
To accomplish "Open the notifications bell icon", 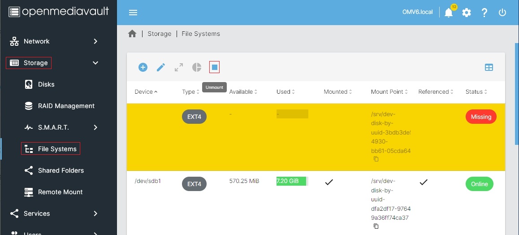I will coord(449,13).
